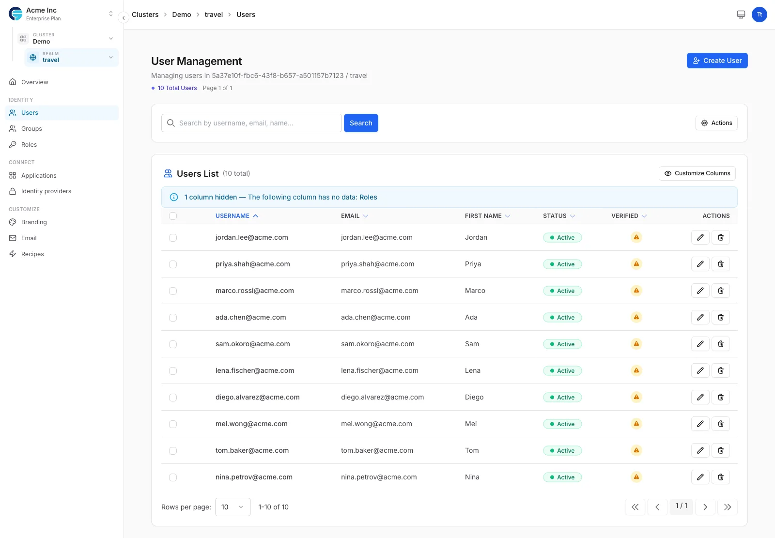Go to the last page with double-arrow
Screen dimensions: 775x538
pos(728,507)
